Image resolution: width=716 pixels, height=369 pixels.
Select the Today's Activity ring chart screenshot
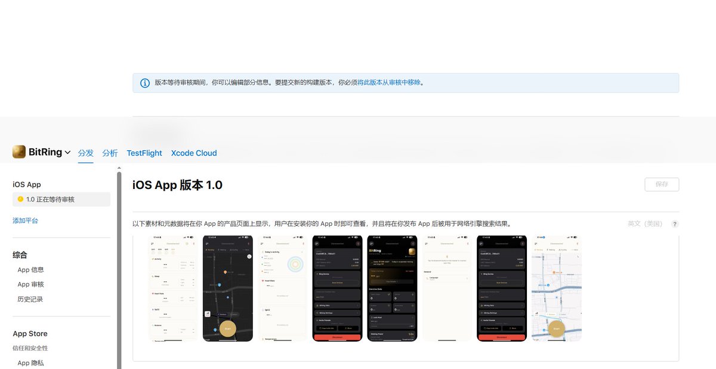pos(283,289)
